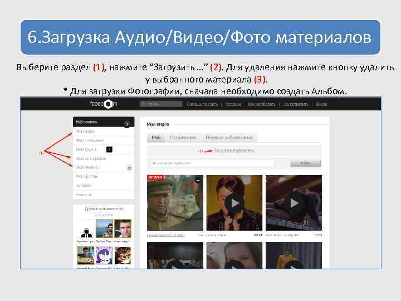Screen dimensions: 401x301
Task: Open the «Мой профиль» sidebar header
Action: point(104,122)
